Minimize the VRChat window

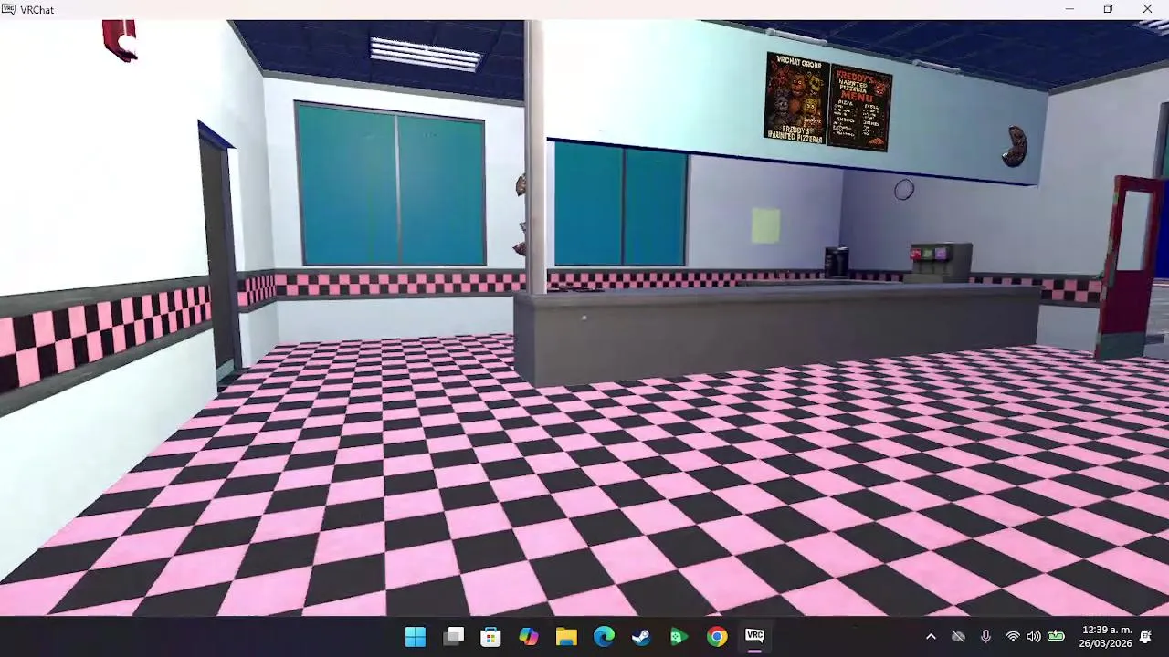click(x=1069, y=9)
